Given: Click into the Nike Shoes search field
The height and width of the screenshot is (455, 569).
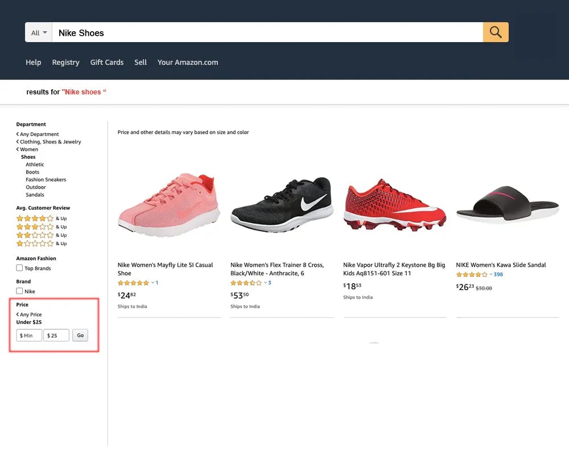Looking at the screenshot, I should click(267, 32).
